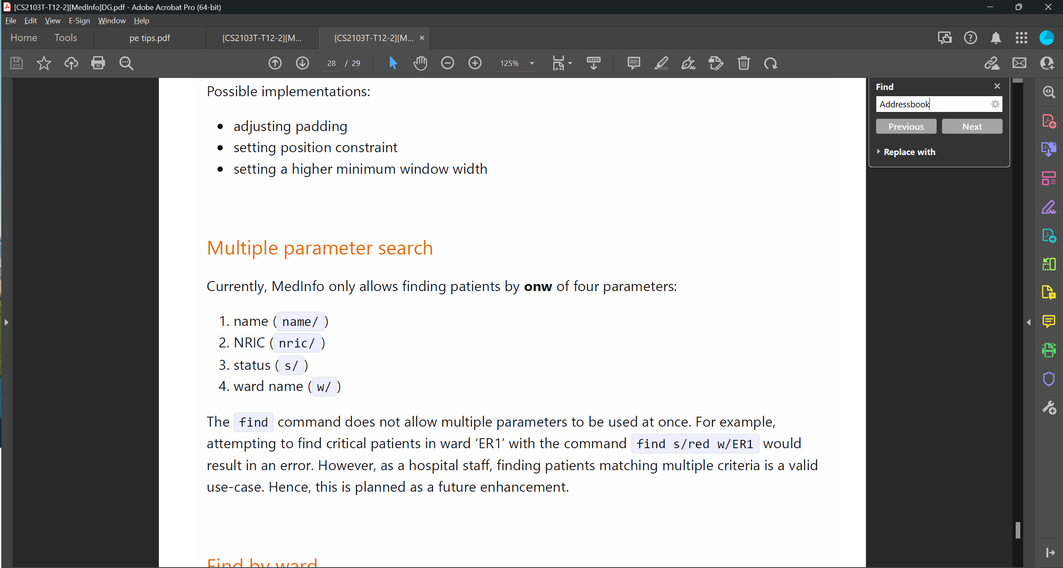Click the Next find button
Viewport: 1063px width, 568px height.
coord(972,126)
